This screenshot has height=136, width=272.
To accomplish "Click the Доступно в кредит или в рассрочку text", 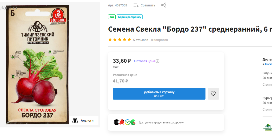I will click(x=161, y=123).
